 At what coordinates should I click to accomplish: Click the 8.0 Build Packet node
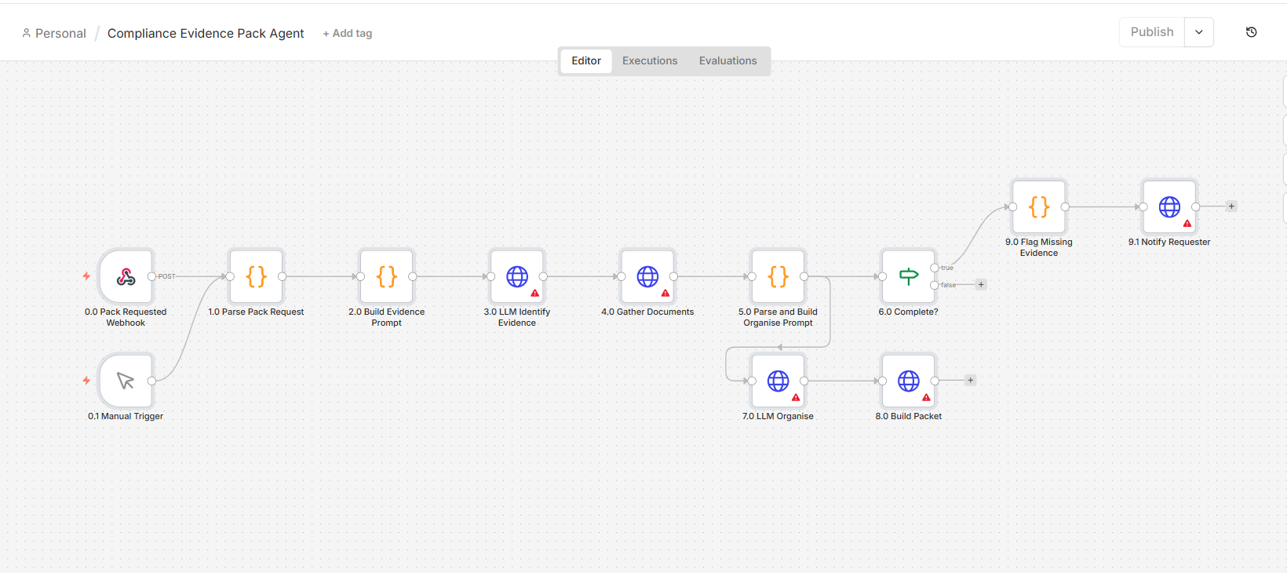909,381
